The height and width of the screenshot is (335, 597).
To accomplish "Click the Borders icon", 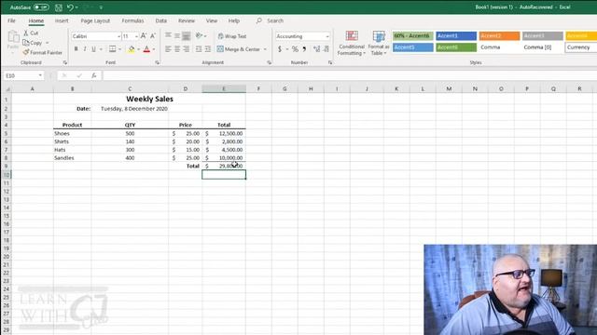I will (112, 49).
